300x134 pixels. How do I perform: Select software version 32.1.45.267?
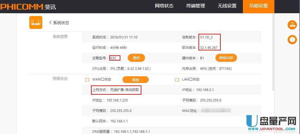(x=209, y=48)
